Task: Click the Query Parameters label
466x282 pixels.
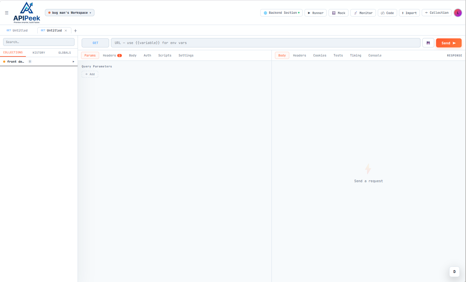Action: click(x=97, y=66)
